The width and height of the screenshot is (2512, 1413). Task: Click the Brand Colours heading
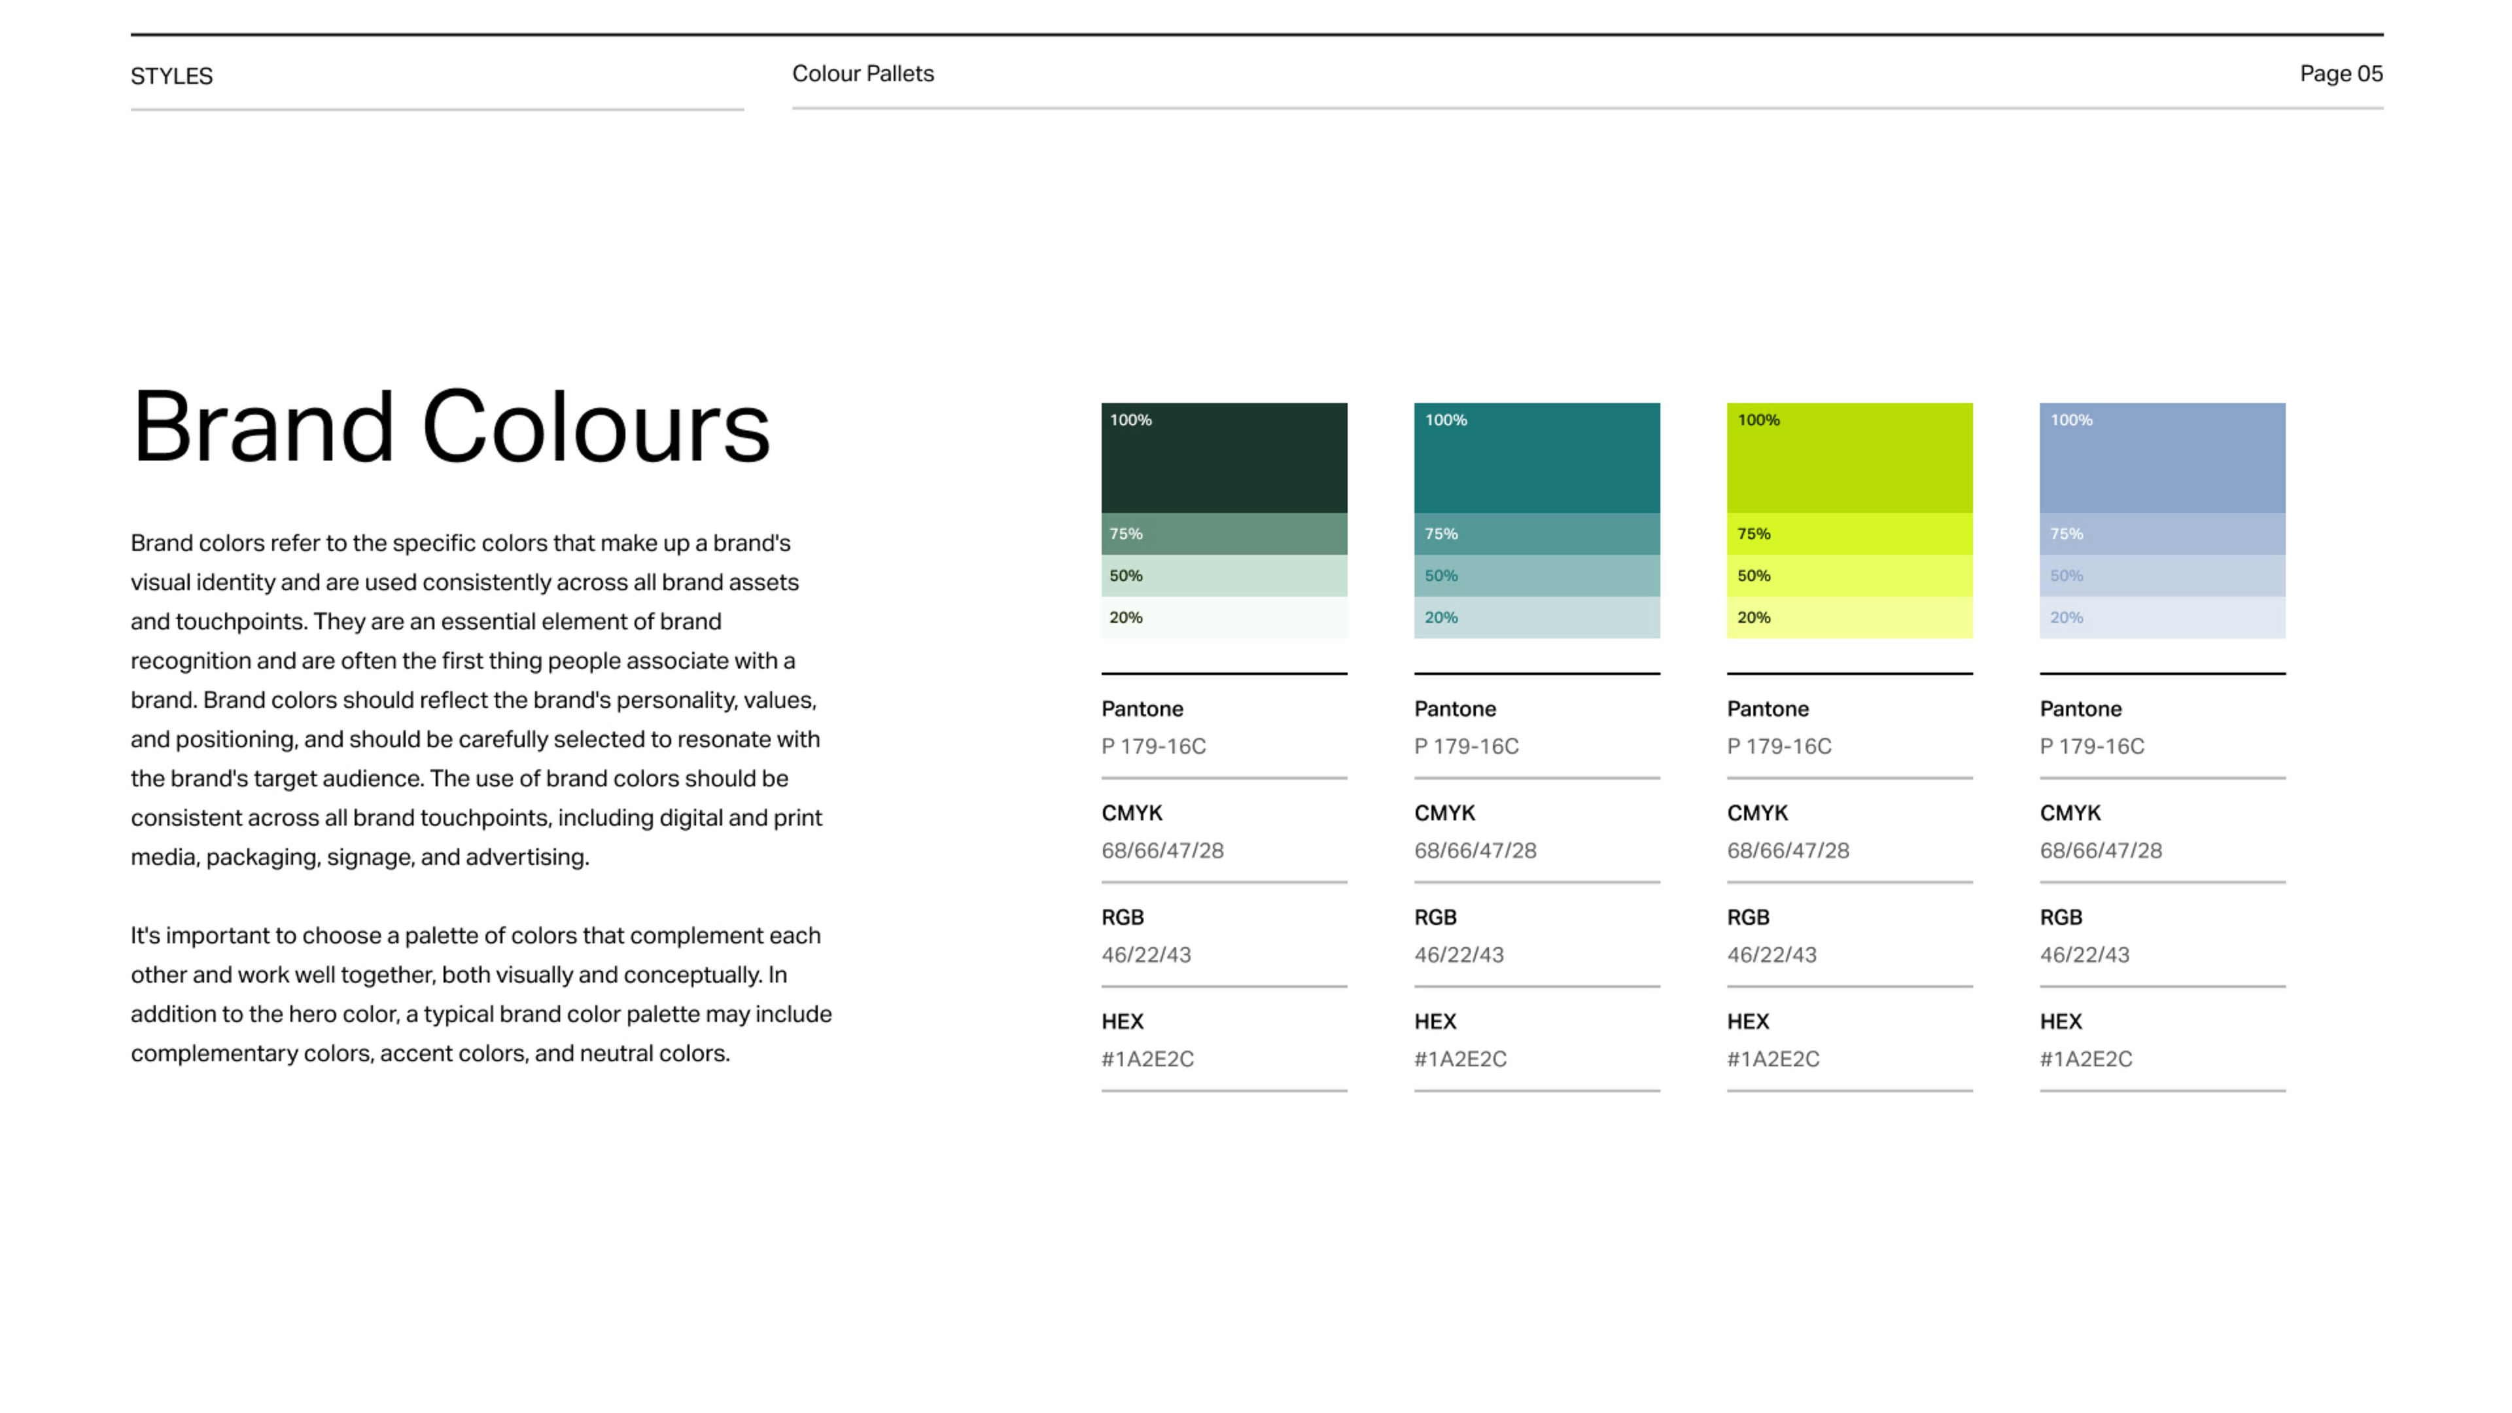[451, 427]
